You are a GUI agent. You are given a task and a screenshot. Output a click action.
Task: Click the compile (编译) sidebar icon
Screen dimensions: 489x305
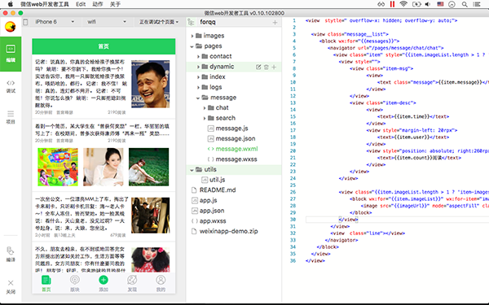11,254
